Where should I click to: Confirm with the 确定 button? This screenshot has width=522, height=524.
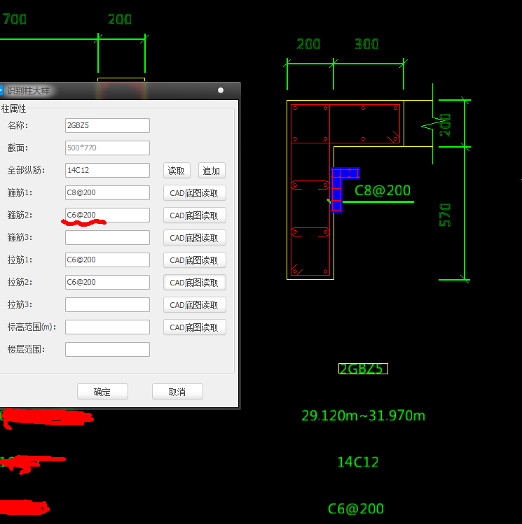point(102,392)
